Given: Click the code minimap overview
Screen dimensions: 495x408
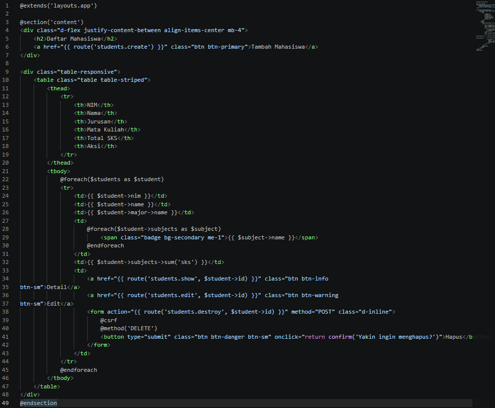Looking at the screenshot, I should (x=485, y=26).
